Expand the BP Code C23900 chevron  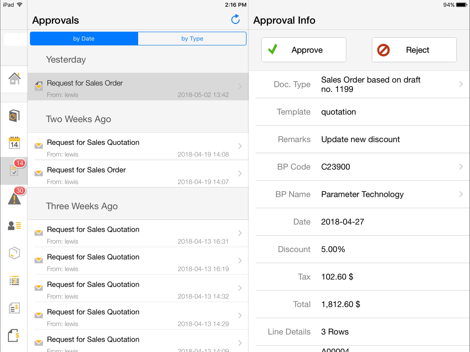(x=461, y=167)
